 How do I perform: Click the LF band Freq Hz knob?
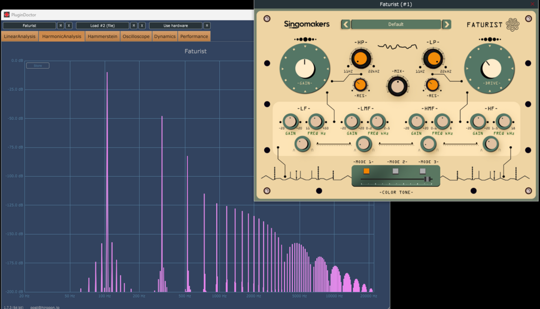pos(316,121)
